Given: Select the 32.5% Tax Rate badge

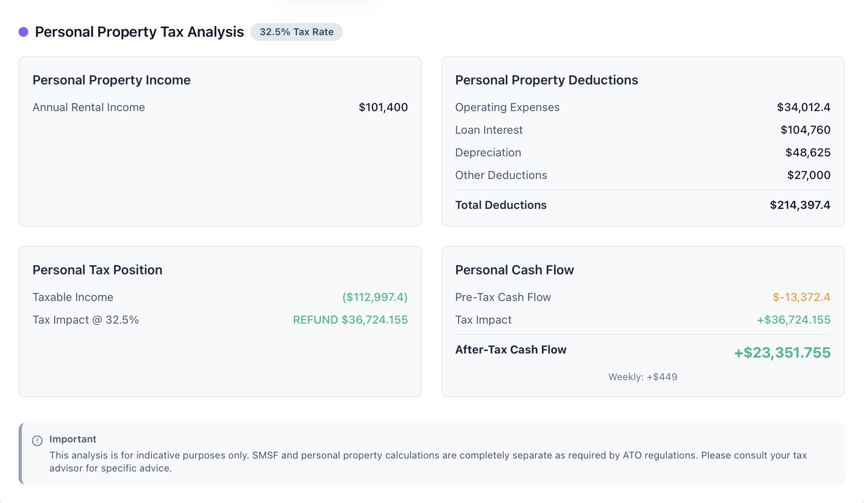Looking at the screenshot, I should click(x=297, y=32).
